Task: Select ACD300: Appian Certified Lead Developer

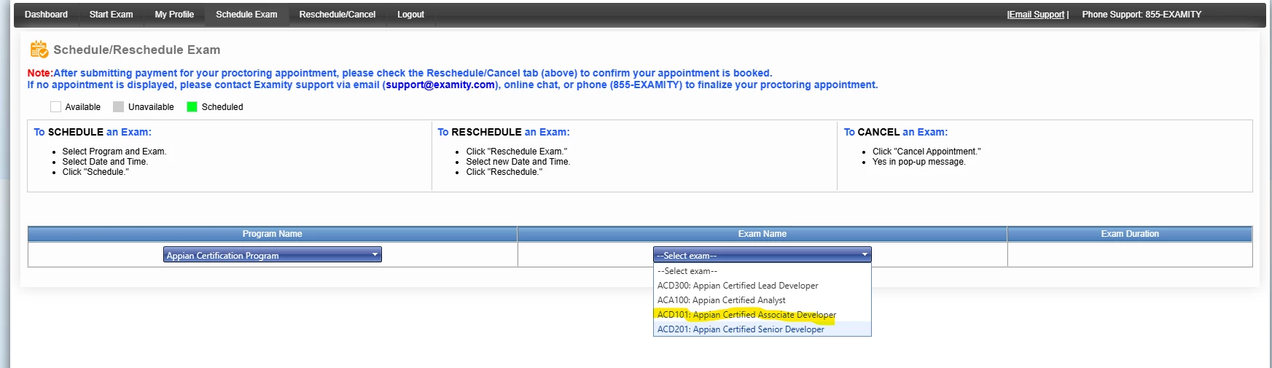Action: 762,286
